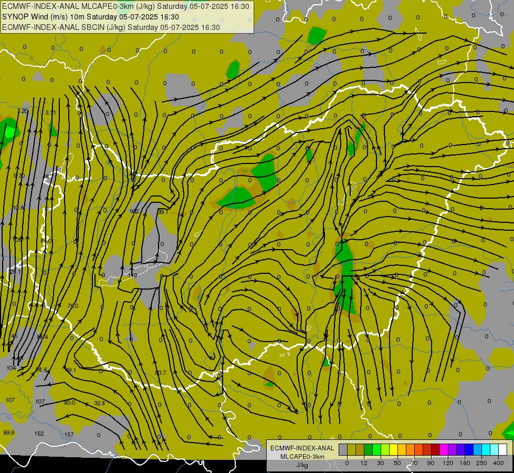
Task: Click the station value '3.11'
Action: pos(50,112)
